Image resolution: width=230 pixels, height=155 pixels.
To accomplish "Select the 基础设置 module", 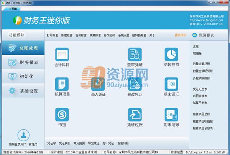I will click(23, 91).
